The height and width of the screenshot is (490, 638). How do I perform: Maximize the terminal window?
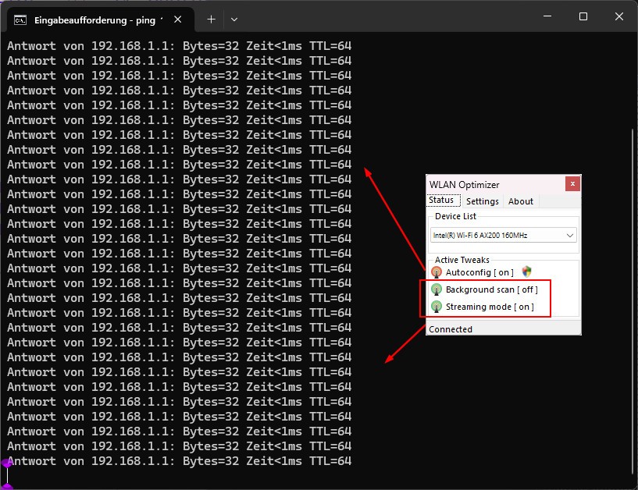click(x=583, y=16)
